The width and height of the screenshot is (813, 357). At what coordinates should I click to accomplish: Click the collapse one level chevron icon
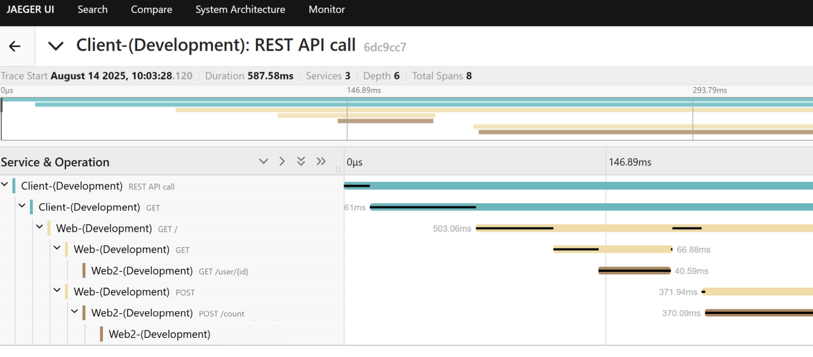(282, 161)
